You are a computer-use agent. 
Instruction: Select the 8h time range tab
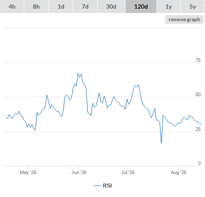(x=36, y=6)
